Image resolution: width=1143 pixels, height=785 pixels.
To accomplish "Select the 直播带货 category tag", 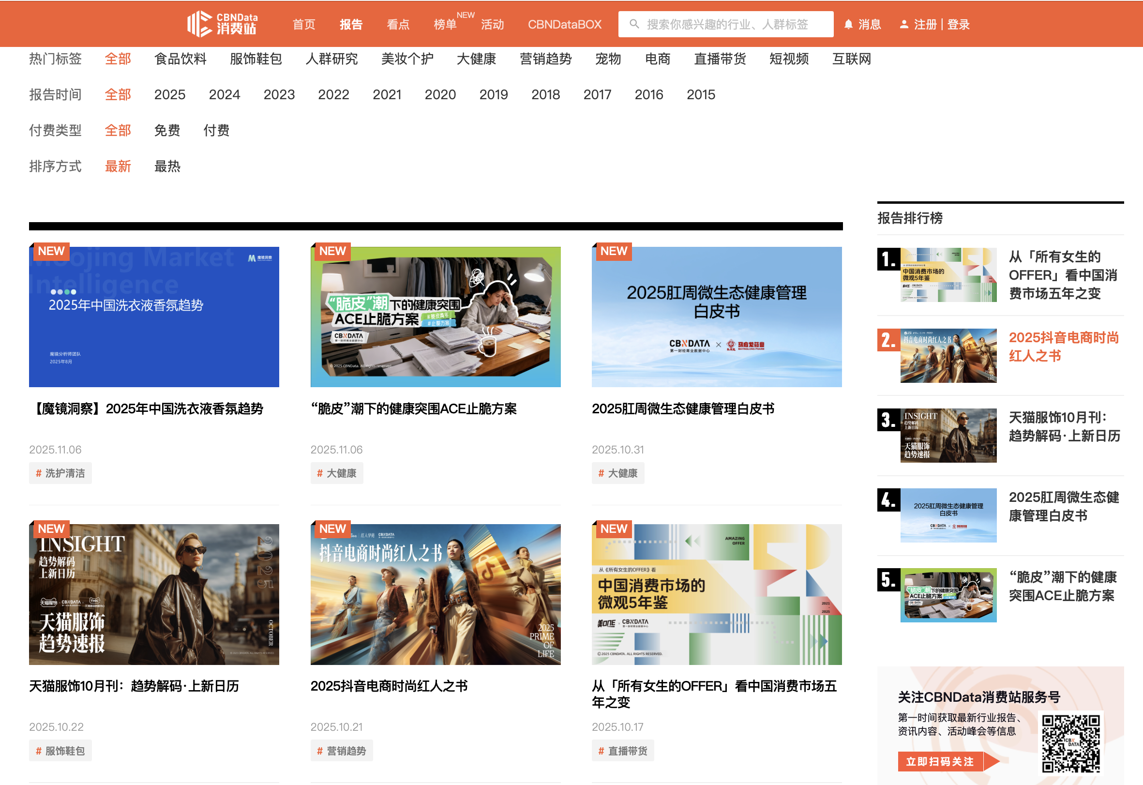I will (720, 59).
